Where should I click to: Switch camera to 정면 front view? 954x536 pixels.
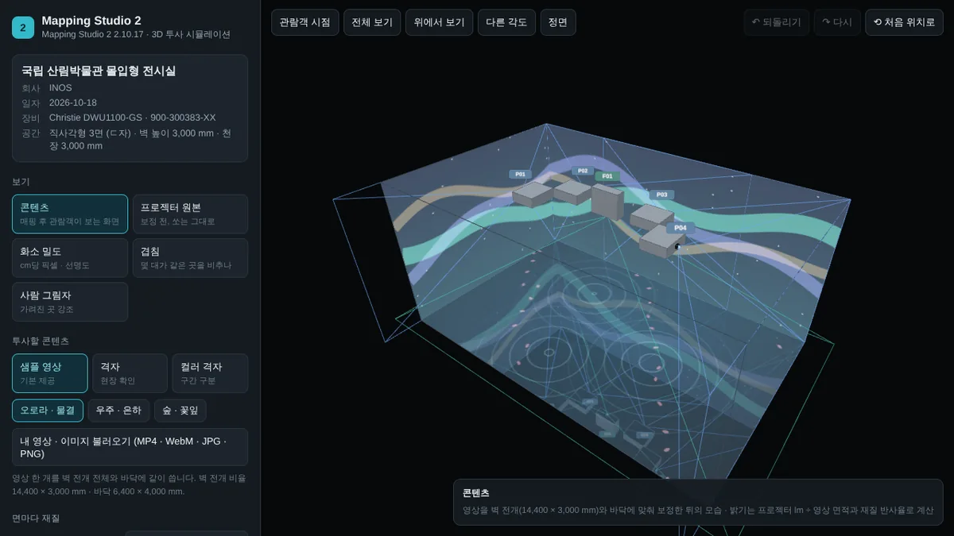coord(558,22)
